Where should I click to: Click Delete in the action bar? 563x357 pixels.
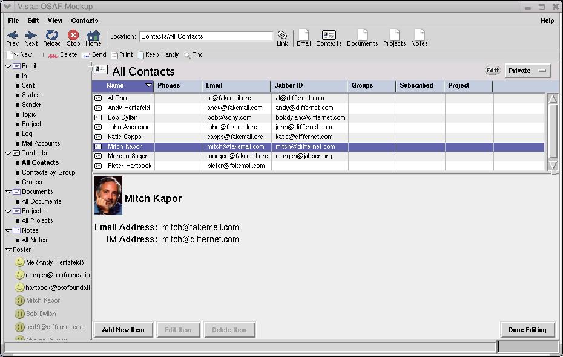click(63, 55)
